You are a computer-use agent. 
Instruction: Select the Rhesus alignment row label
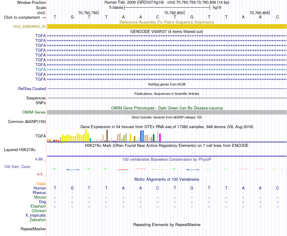click(39, 192)
